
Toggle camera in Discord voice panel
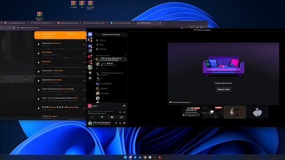[92, 117]
